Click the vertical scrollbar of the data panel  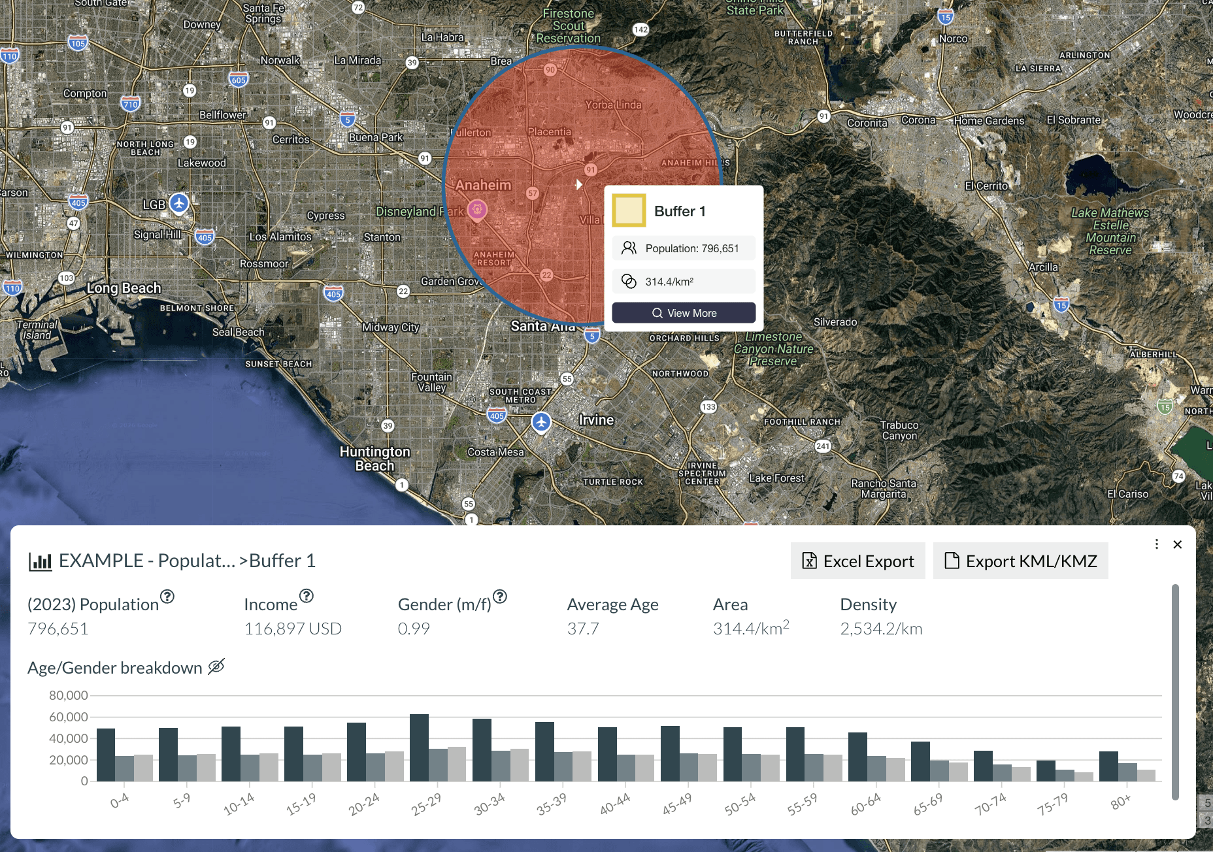tap(1175, 691)
